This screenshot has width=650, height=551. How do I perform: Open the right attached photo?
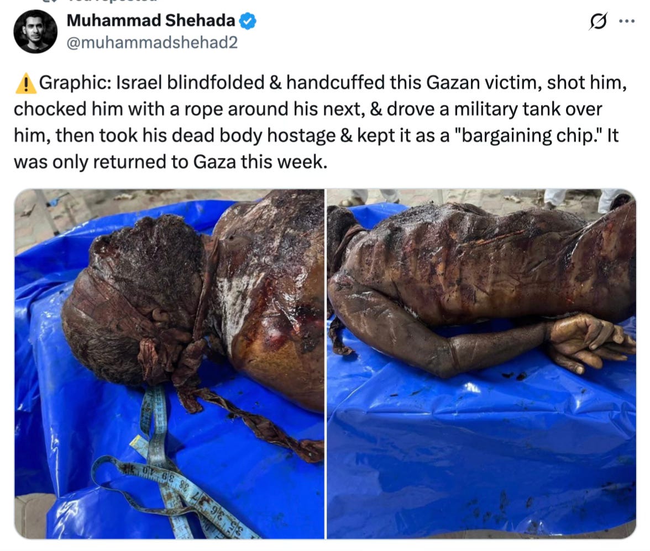(x=481, y=364)
